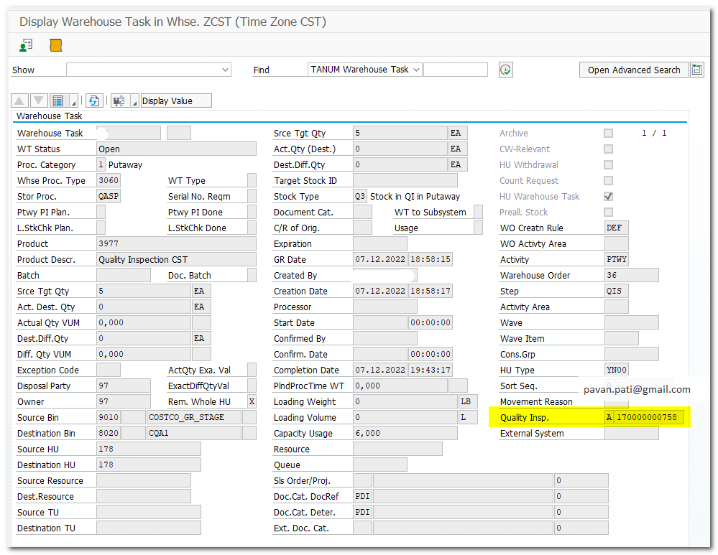The width and height of the screenshot is (718, 555).
Task: Select the Warehouse Task section header
Action: pyautogui.click(x=50, y=116)
